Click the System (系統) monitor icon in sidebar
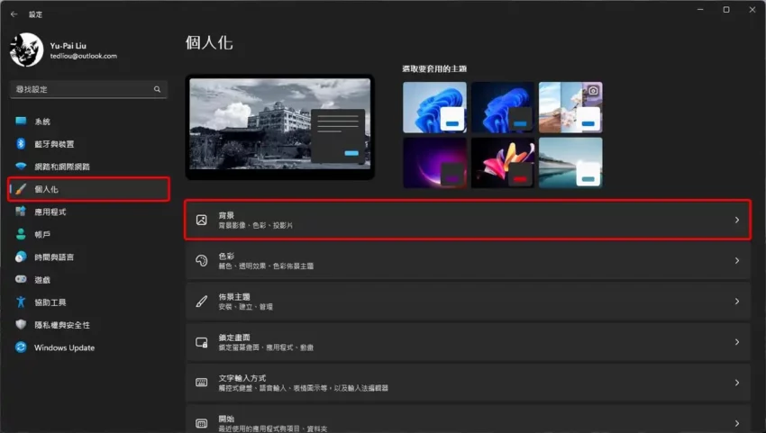The width and height of the screenshot is (766, 433). 21,122
